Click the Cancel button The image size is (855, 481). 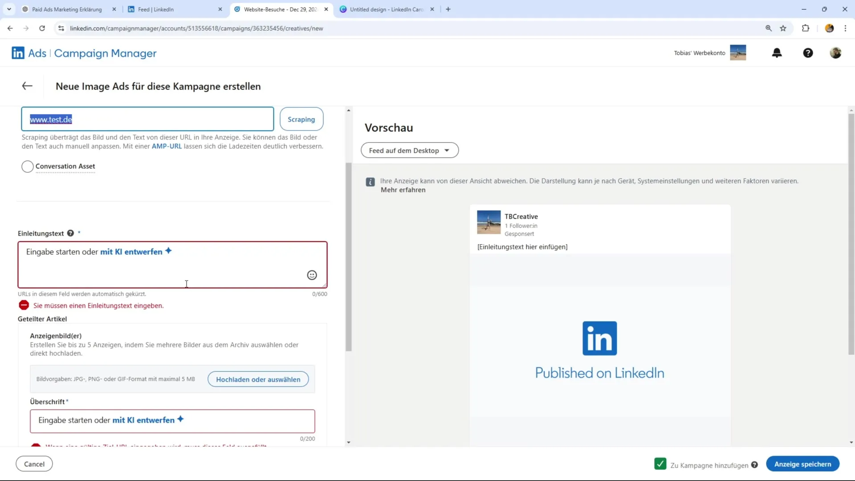coord(34,464)
